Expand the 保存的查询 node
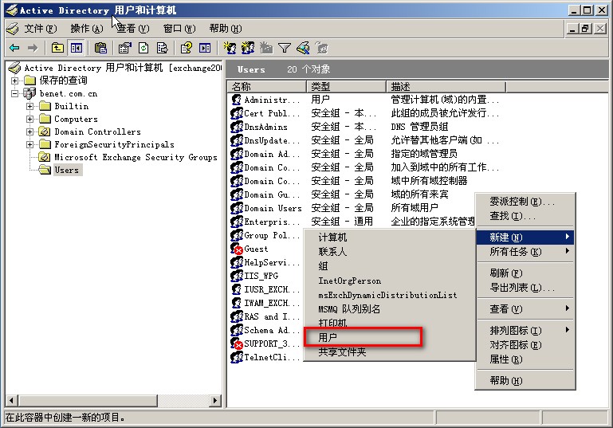613x428 pixels. coord(14,81)
